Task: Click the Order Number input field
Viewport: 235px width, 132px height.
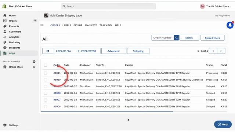Action: 163,38
